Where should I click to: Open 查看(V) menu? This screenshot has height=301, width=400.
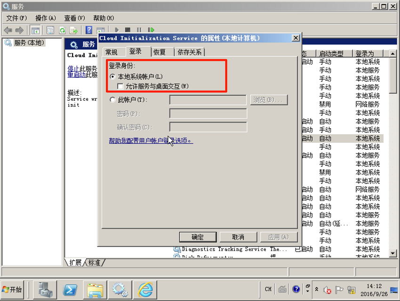point(74,18)
